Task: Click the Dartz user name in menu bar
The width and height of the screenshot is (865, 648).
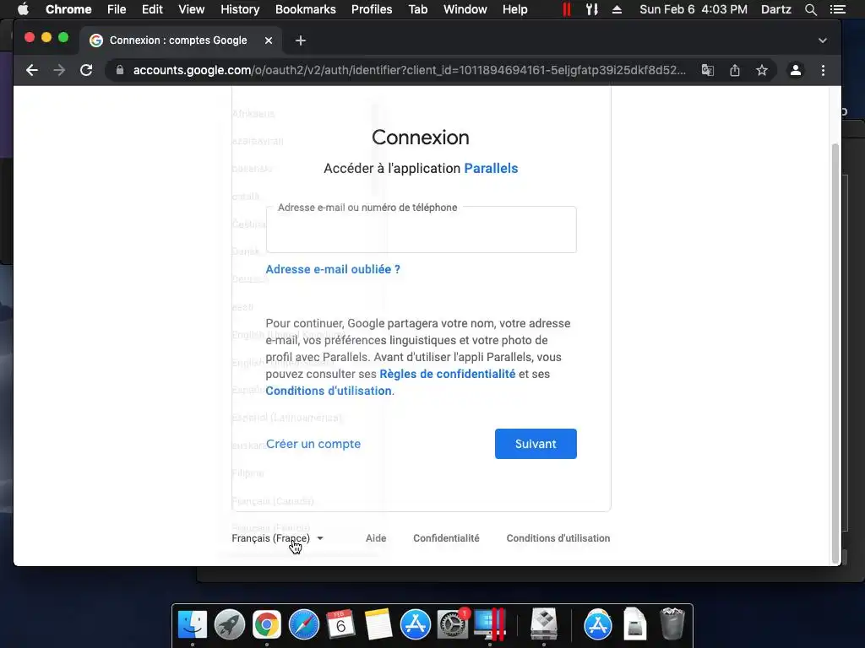Action: pyautogui.click(x=776, y=9)
